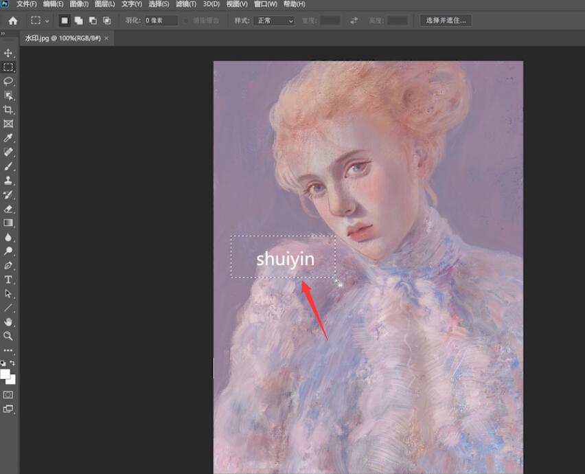Click the background color swatch
This screenshot has width=585, height=474.
[x=12, y=381]
